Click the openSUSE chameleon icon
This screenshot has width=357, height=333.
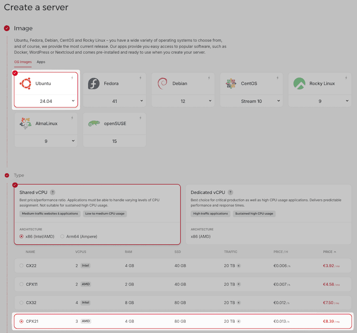[94, 123]
